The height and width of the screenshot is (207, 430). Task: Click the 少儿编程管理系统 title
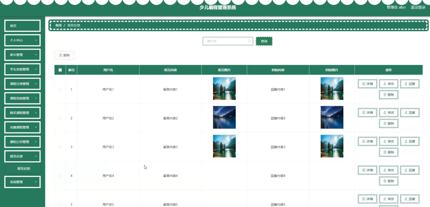[x=218, y=8]
